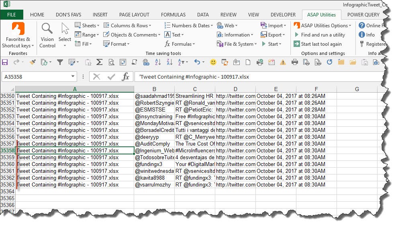Click the yellow smiley face icon
The image size is (398, 227).
click(213, 62)
